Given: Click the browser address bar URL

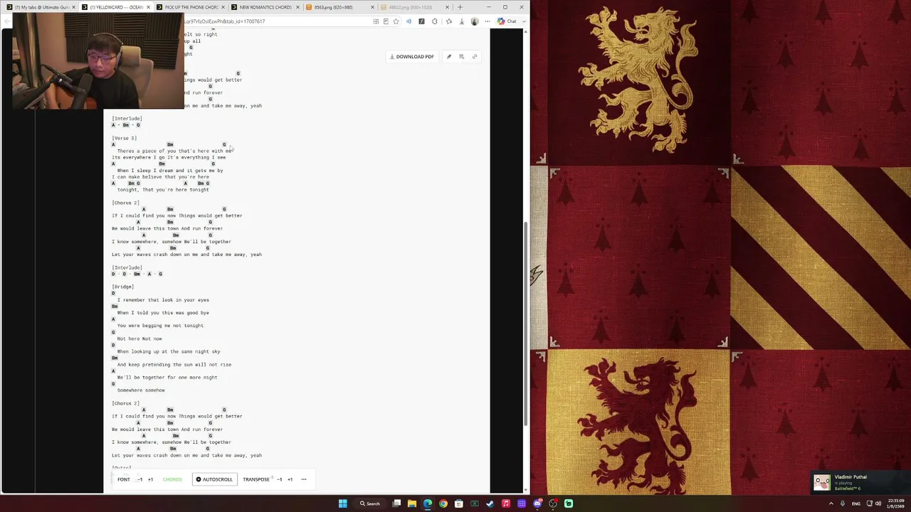Looking at the screenshot, I should click(x=224, y=21).
